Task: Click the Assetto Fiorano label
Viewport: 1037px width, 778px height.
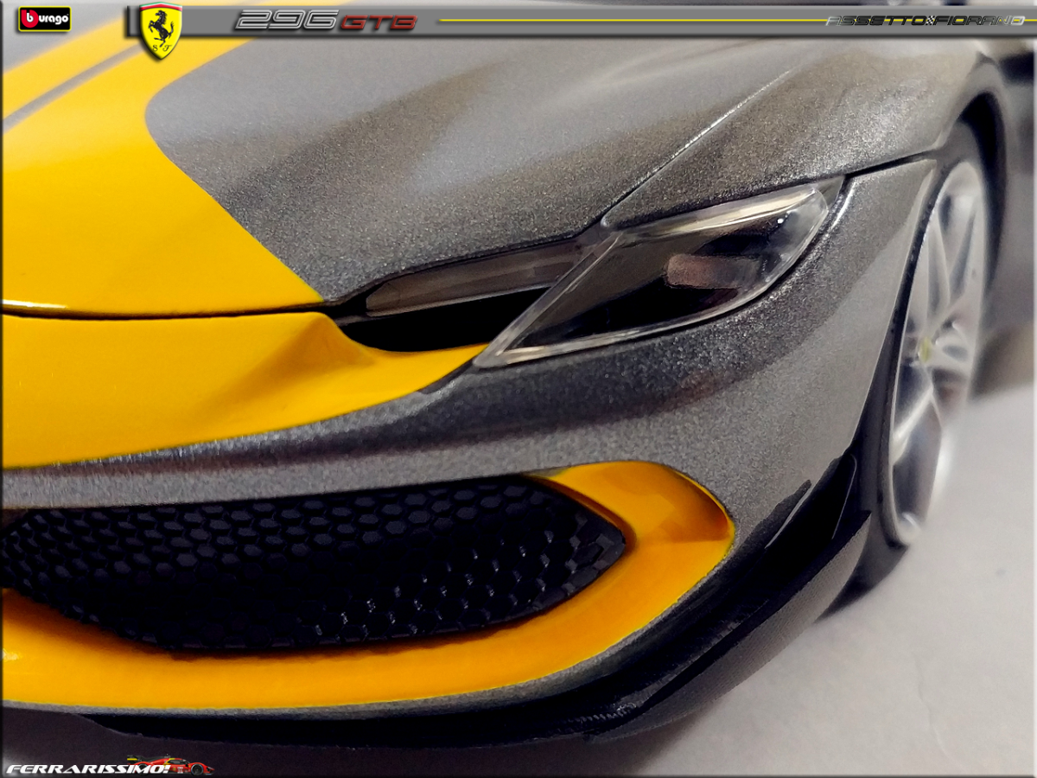Action: (925, 20)
